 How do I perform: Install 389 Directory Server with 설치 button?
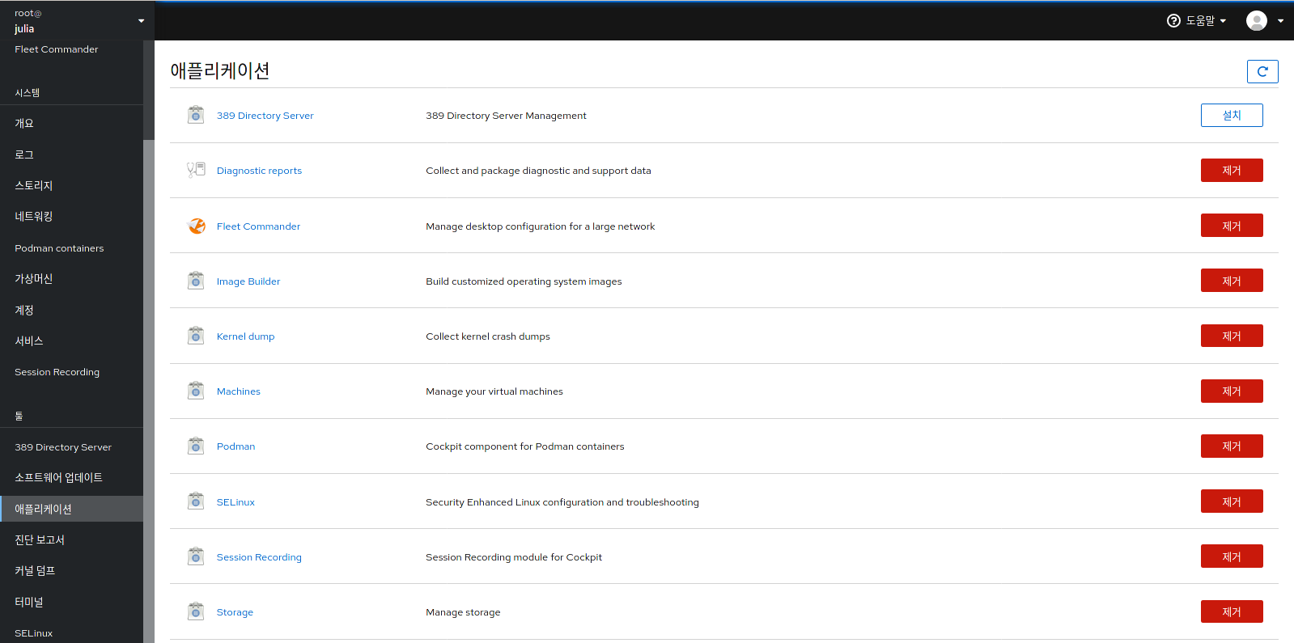tap(1232, 116)
